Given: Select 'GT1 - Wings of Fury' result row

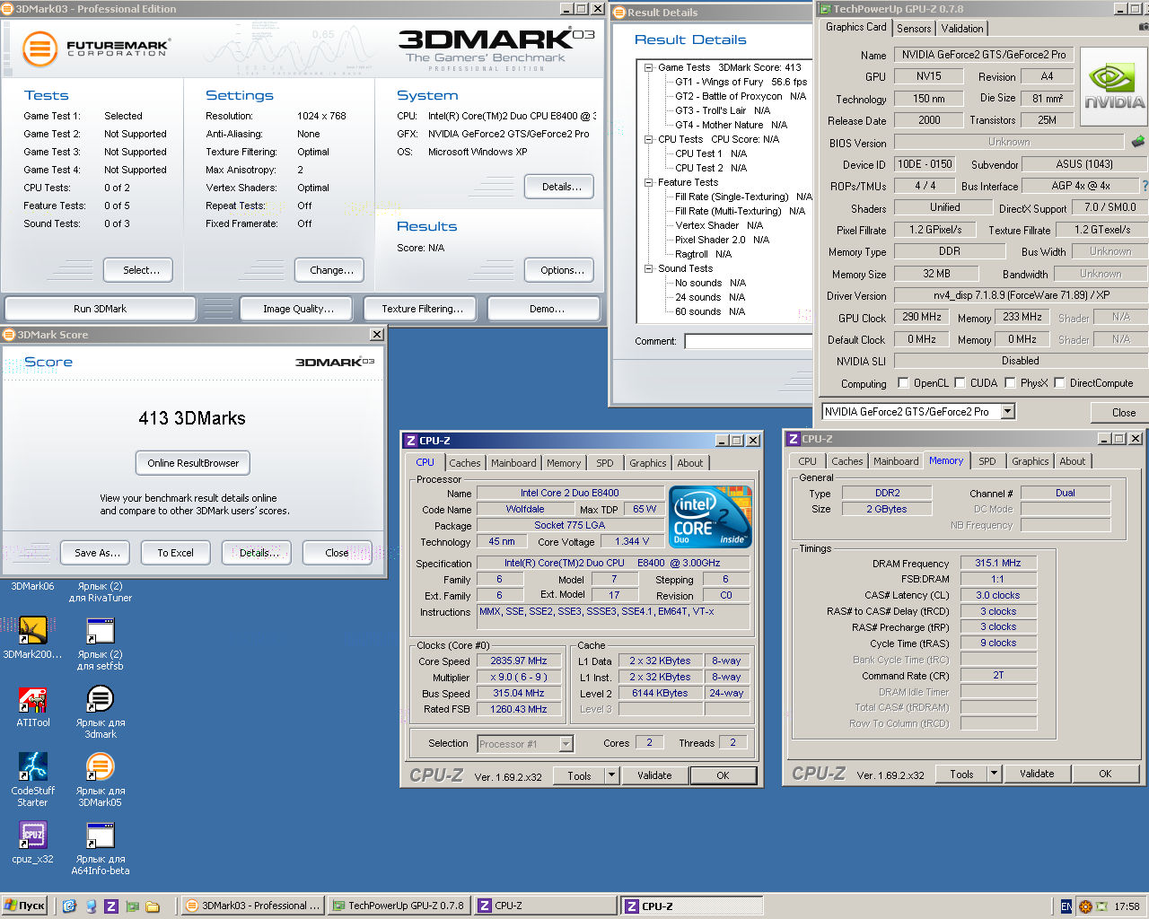Looking at the screenshot, I should pos(741,82).
